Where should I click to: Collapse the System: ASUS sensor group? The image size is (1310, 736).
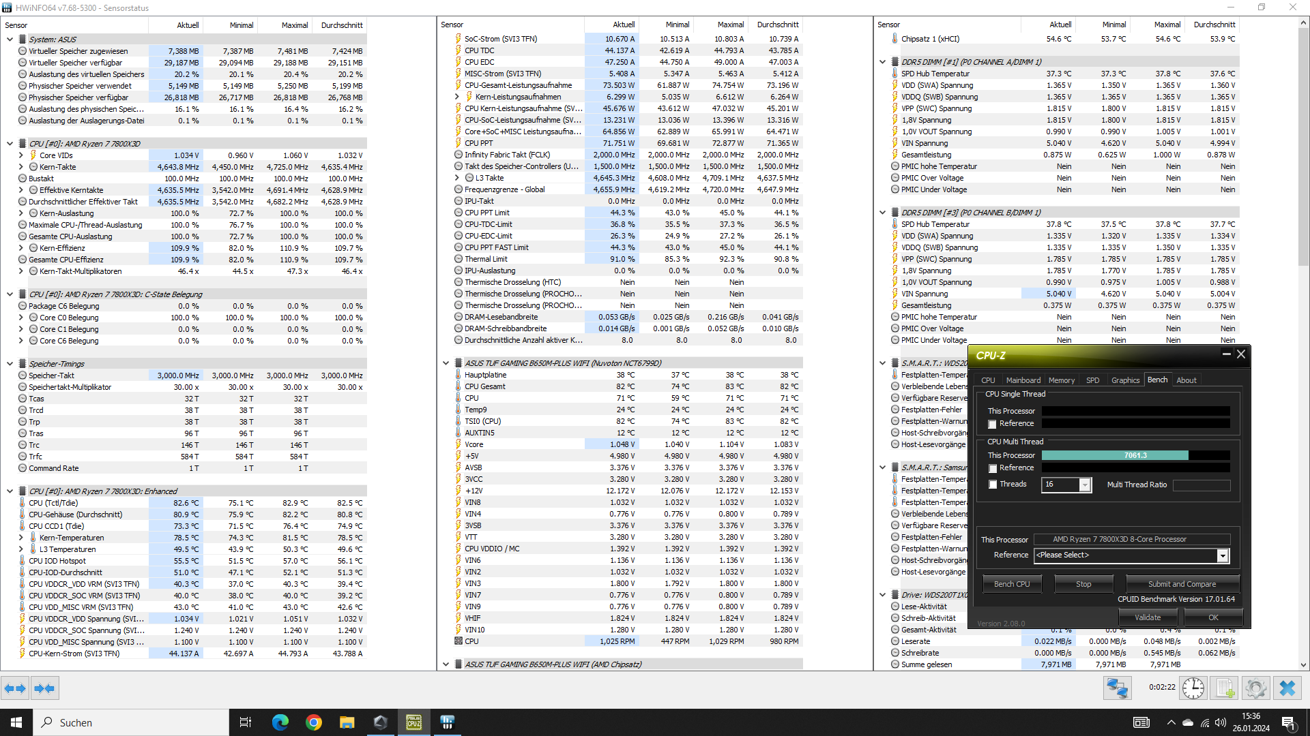tap(10, 40)
